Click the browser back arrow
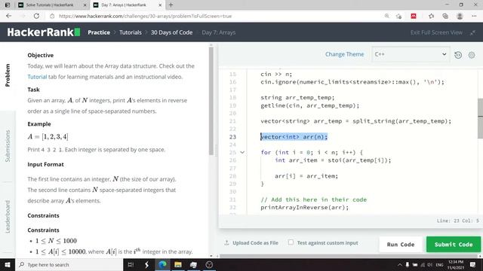483x271 pixels. [8, 16]
